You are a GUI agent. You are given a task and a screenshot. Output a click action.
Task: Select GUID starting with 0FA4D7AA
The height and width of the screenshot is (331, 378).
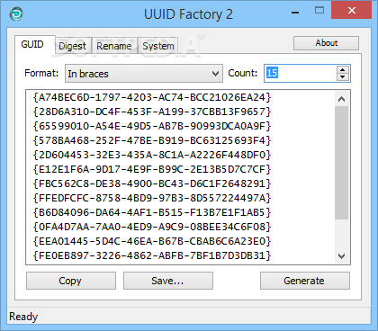152,227
